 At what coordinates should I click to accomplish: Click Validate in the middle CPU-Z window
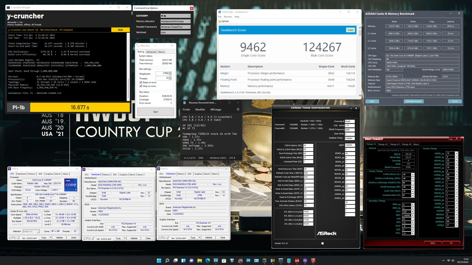pyautogui.click(x=133, y=238)
